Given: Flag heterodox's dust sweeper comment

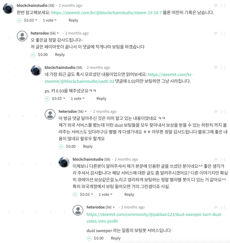Looking at the screenshot, I should pyautogui.click(x=216, y=207).
